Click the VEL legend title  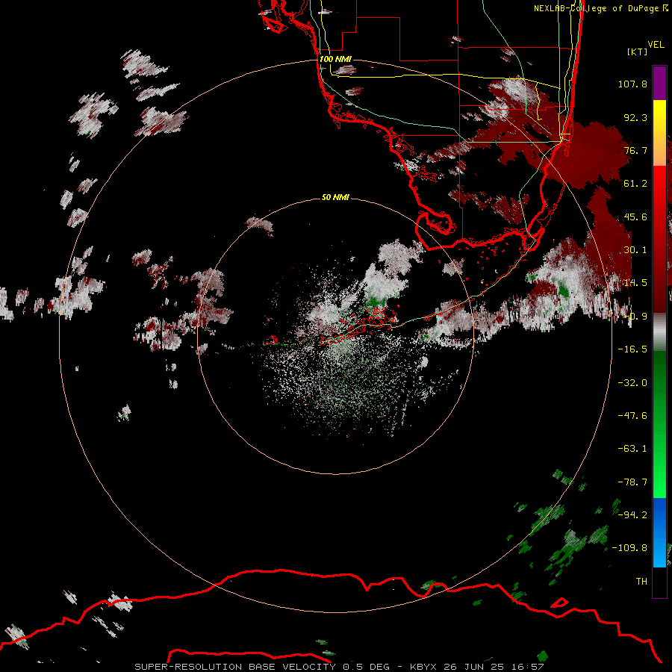tap(656, 45)
